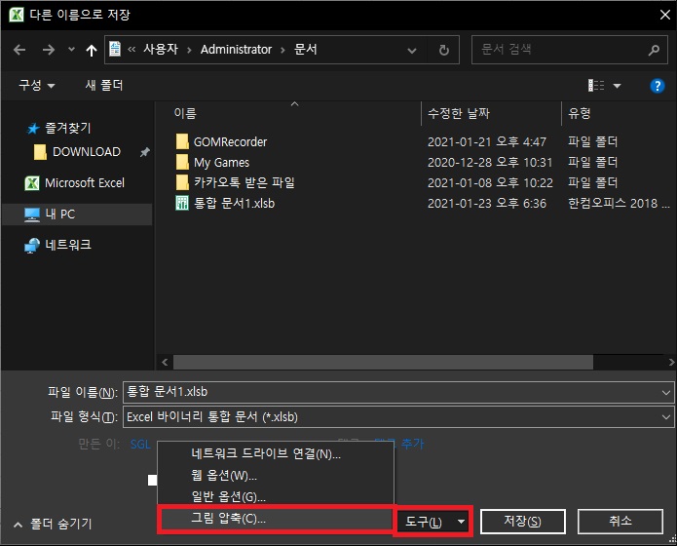The image size is (677, 546).
Task: Change view layout icon
Action: click(x=596, y=86)
